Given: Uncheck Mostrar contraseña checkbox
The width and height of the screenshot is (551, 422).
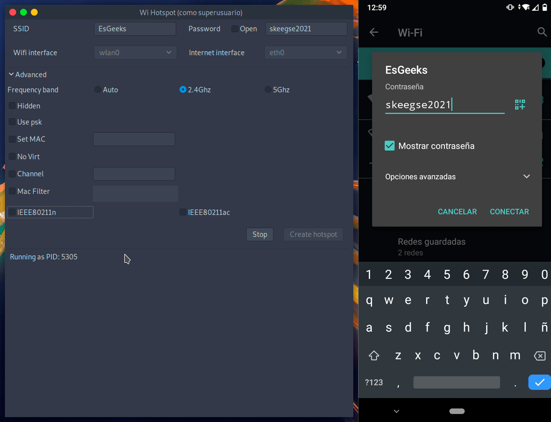Looking at the screenshot, I should click(x=390, y=146).
